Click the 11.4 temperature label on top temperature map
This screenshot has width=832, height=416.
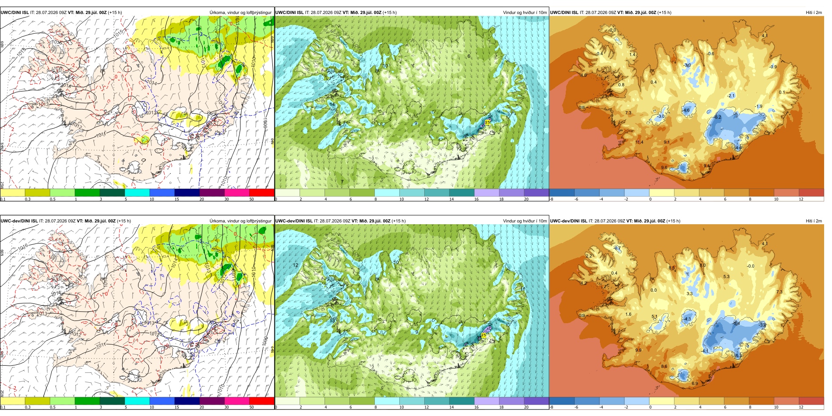pyautogui.click(x=639, y=142)
